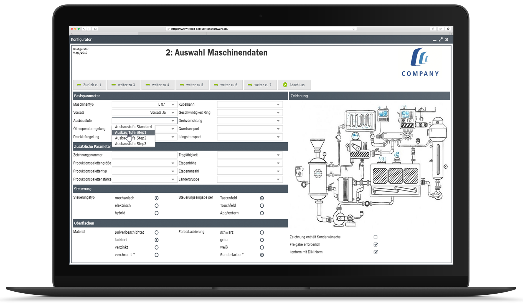Click the COMPANY logo
This screenshot has height=303, width=523.
pyautogui.click(x=420, y=62)
